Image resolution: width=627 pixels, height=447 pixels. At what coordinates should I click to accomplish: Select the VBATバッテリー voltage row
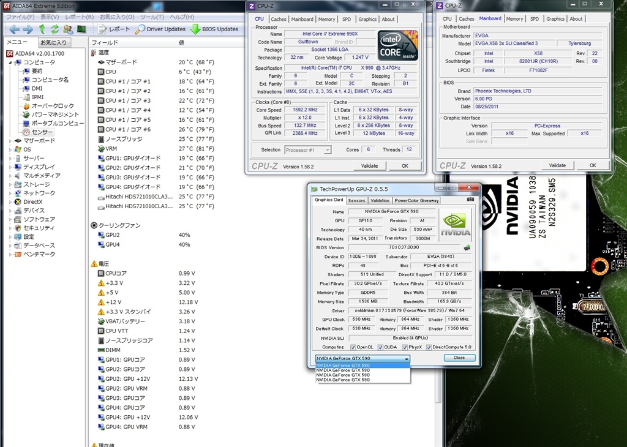[146, 321]
